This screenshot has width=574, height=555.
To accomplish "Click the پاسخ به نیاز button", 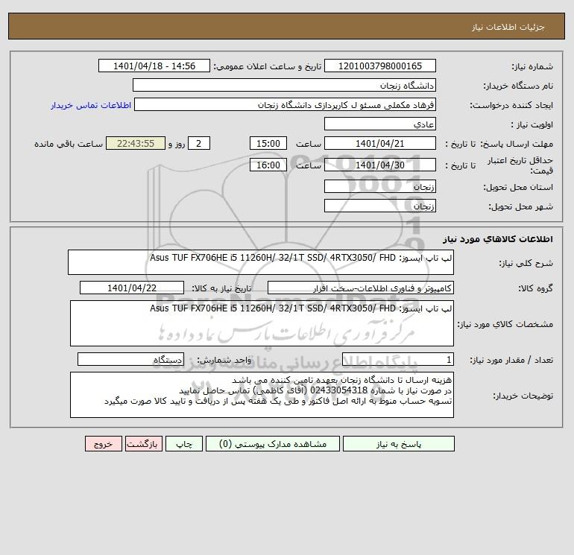I will (x=399, y=444).
